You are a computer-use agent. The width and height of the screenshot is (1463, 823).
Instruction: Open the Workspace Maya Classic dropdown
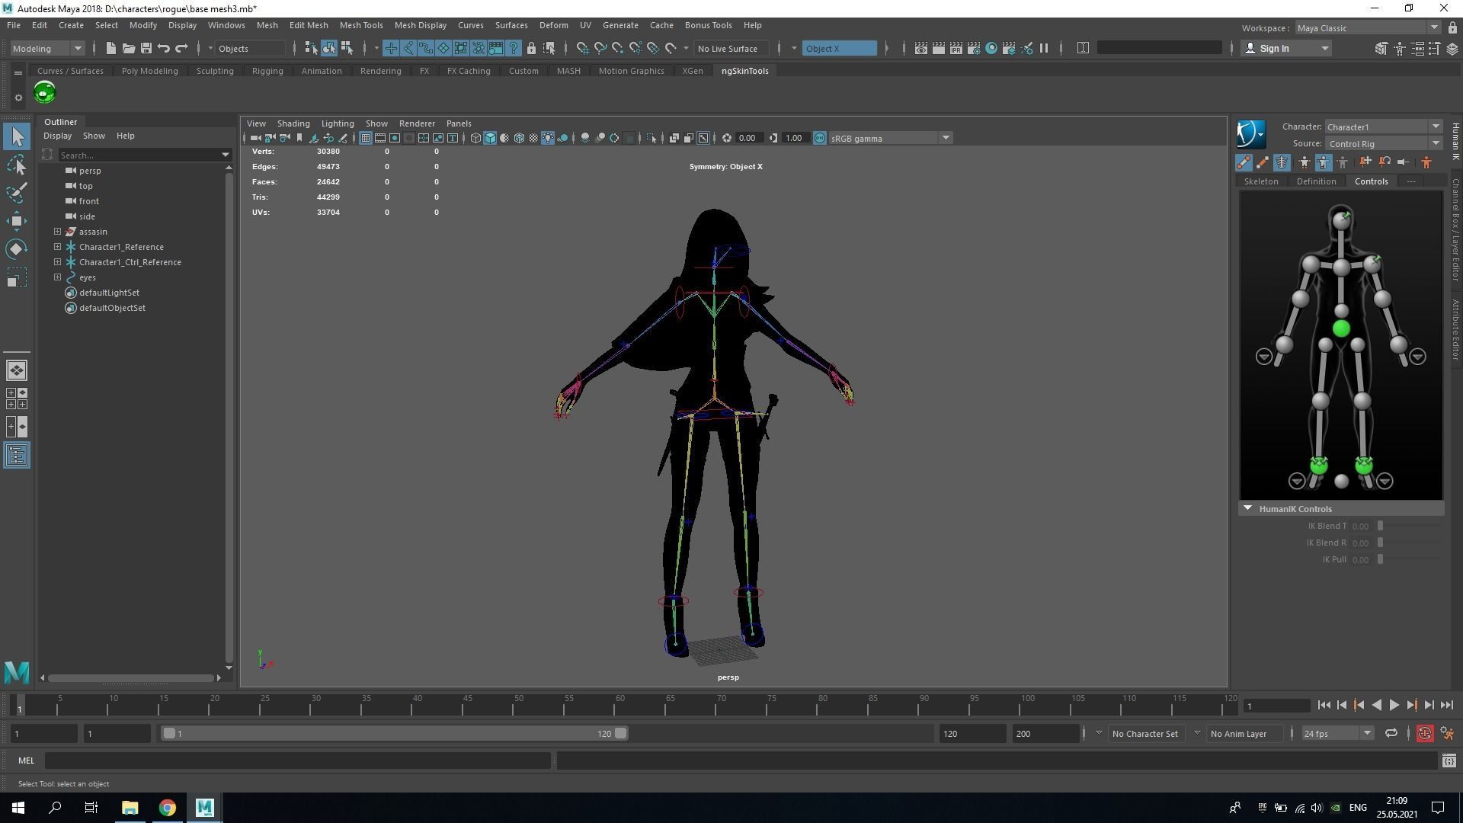[1368, 28]
